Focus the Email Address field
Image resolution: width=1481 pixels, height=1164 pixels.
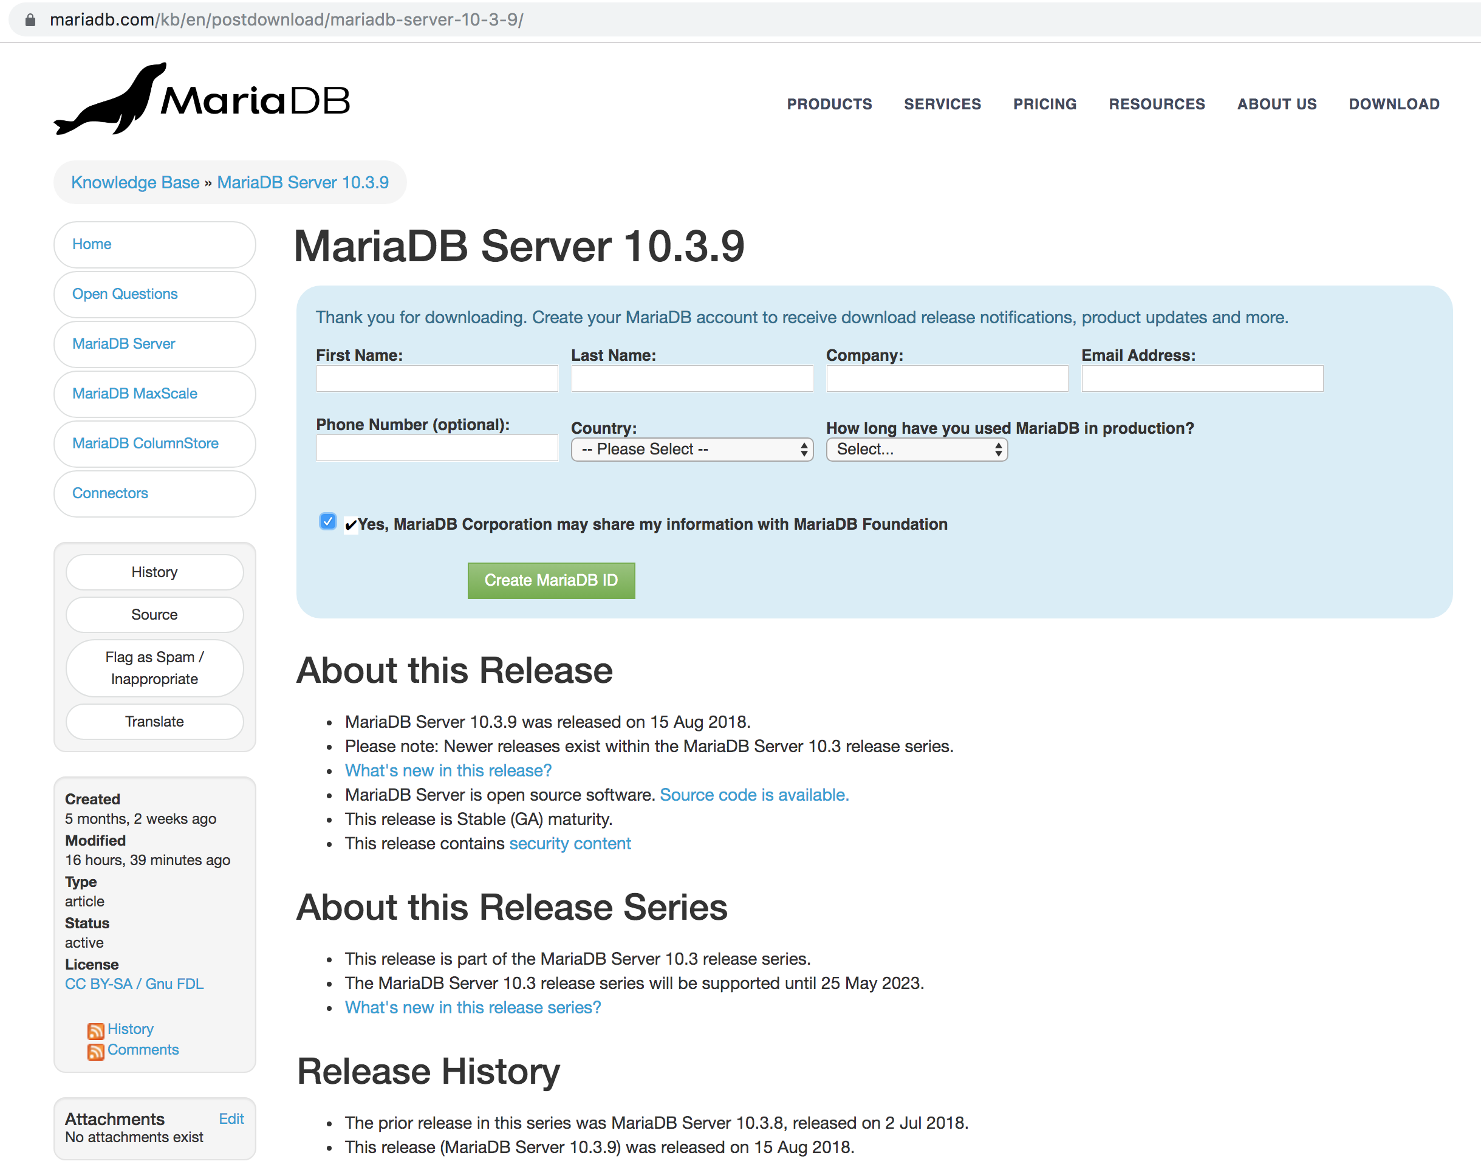[x=1202, y=378]
